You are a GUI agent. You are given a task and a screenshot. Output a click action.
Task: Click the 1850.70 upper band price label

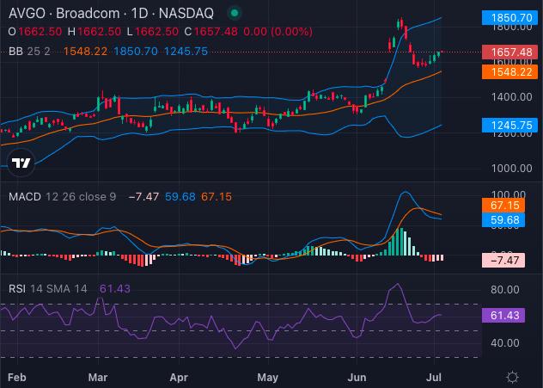pyautogui.click(x=509, y=18)
